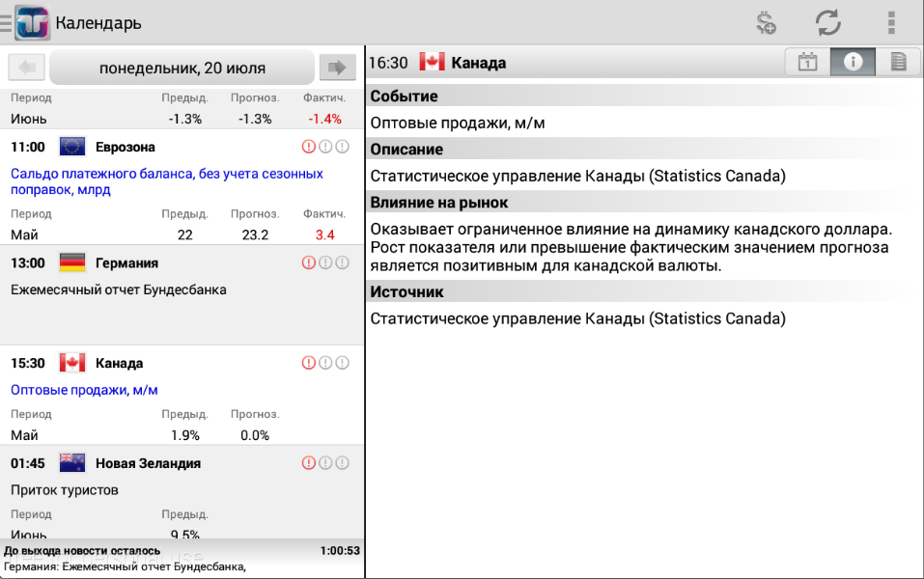The height and width of the screenshot is (579, 924).
Task: Click the Описание section header
Action: click(644, 149)
